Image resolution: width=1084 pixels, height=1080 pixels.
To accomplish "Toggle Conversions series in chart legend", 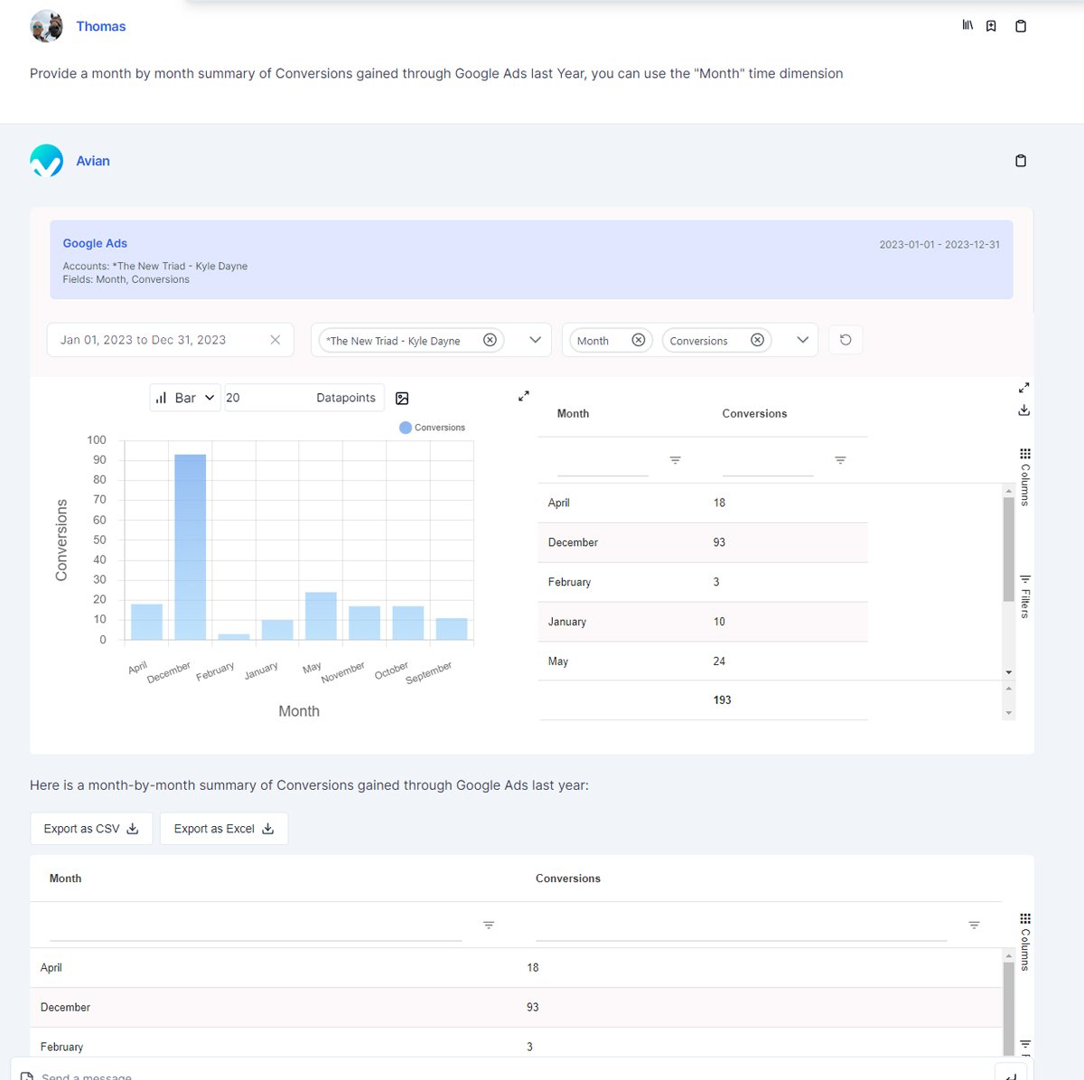I will [432, 427].
